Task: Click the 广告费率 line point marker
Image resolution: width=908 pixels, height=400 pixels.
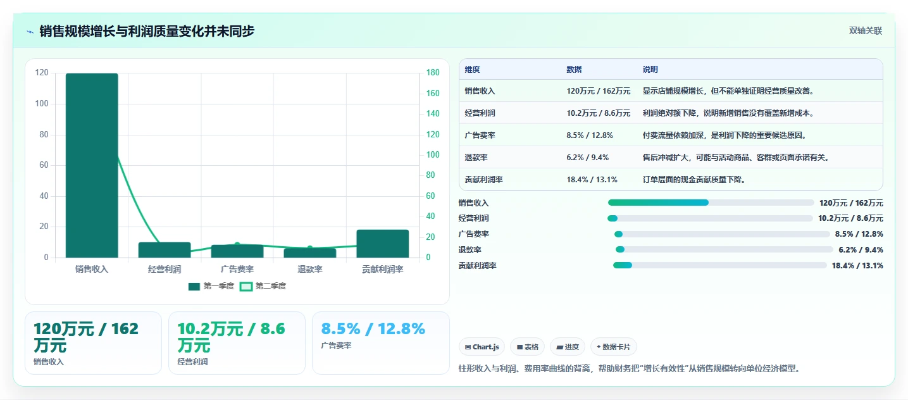Action: [x=237, y=244]
